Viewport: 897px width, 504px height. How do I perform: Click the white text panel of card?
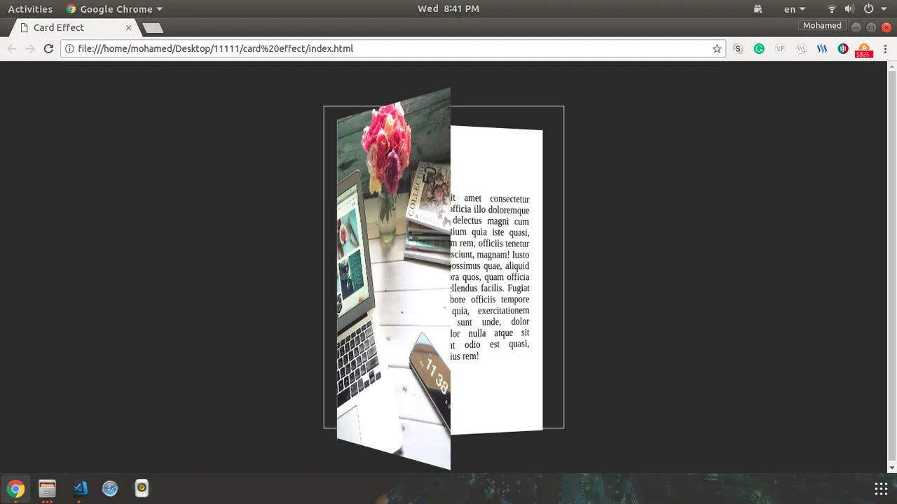click(x=496, y=280)
